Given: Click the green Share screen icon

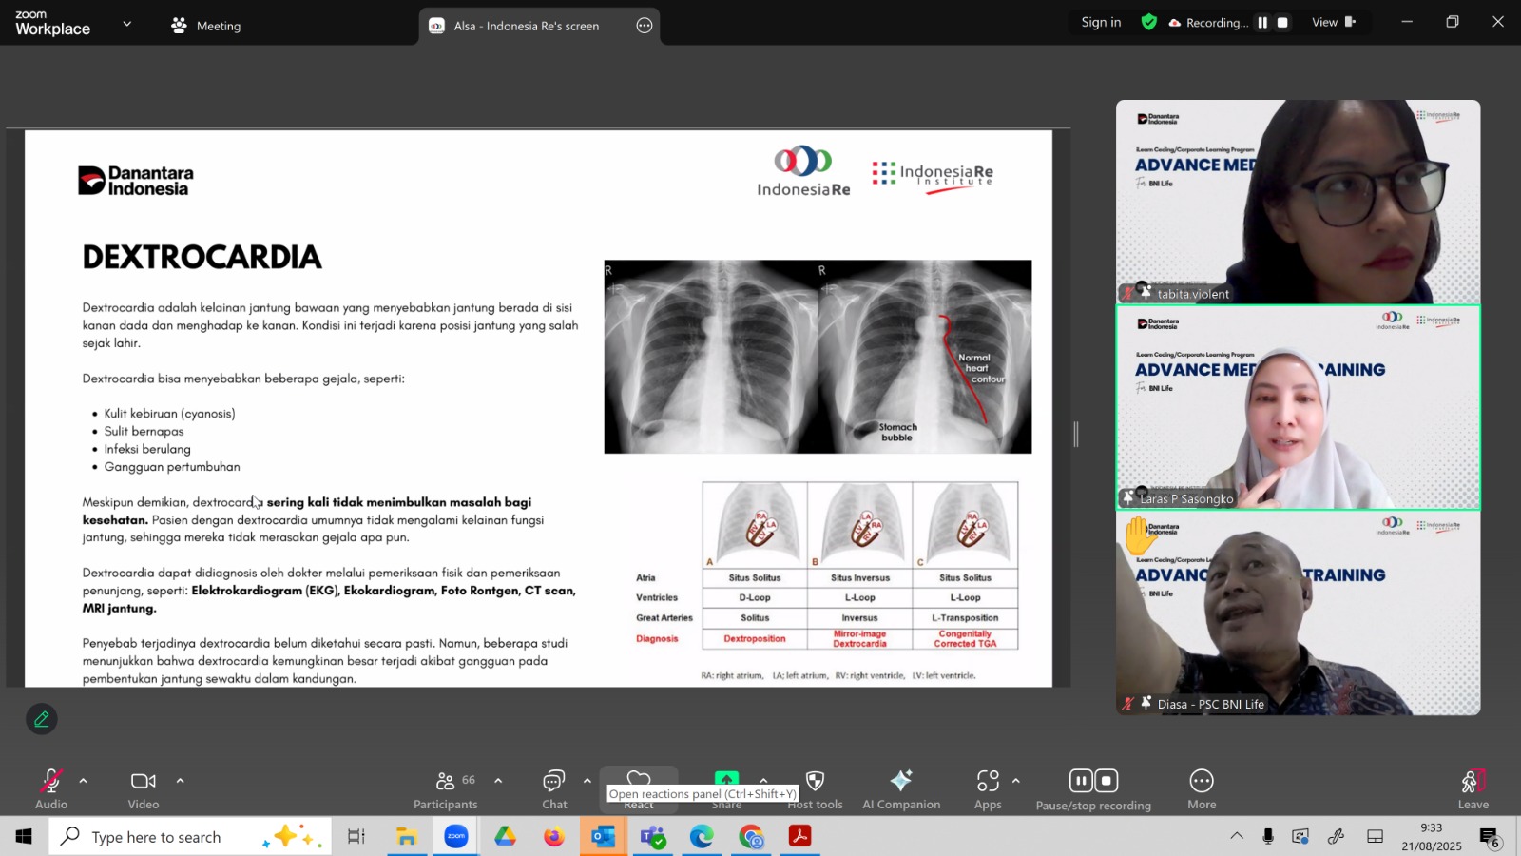Looking at the screenshot, I should (726, 779).
